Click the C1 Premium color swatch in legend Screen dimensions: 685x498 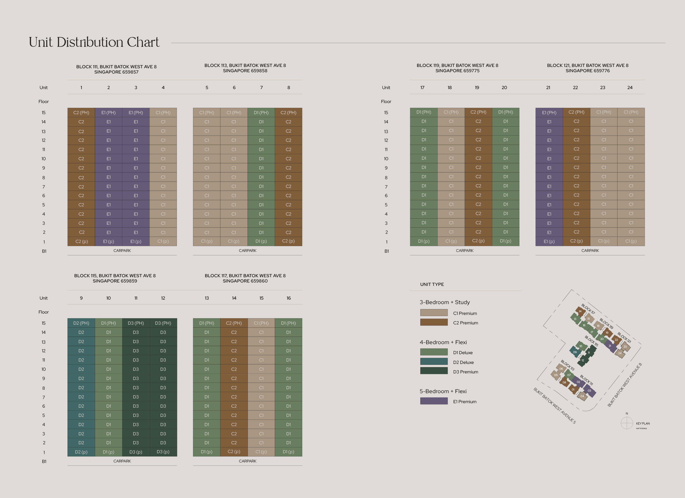point(434,313)
